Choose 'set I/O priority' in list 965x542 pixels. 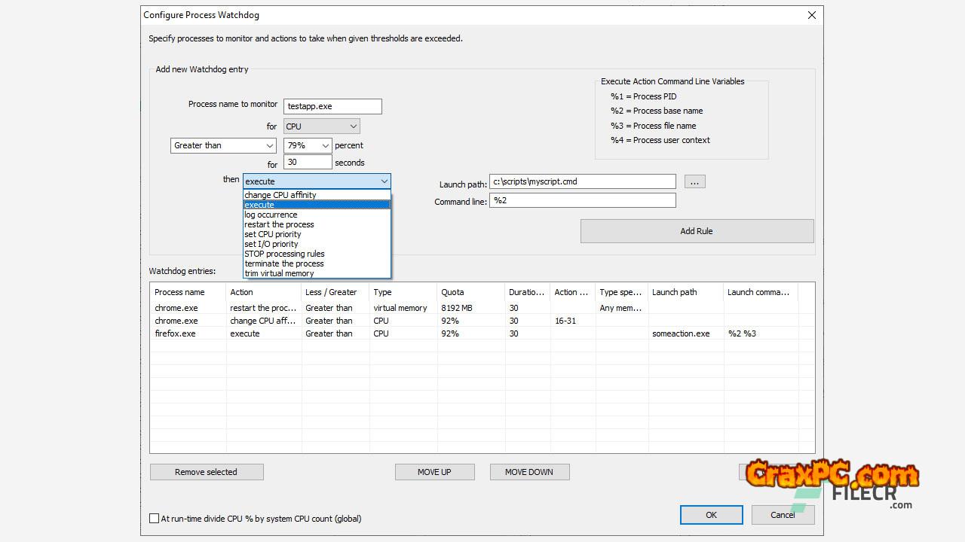[x=271, y=244]
